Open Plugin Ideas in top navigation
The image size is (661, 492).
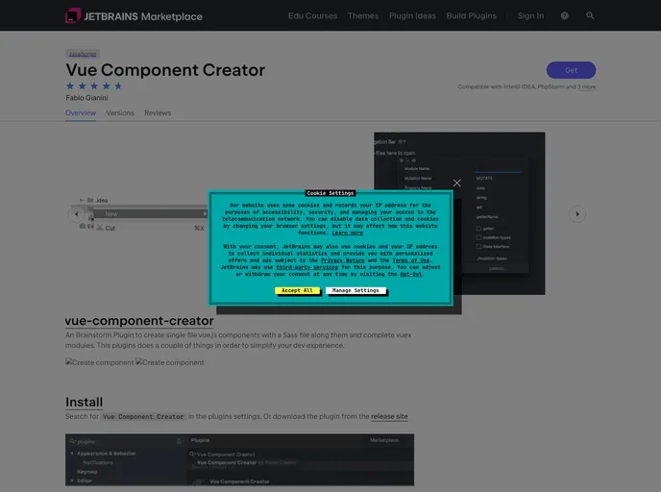(x=412, y=16)
